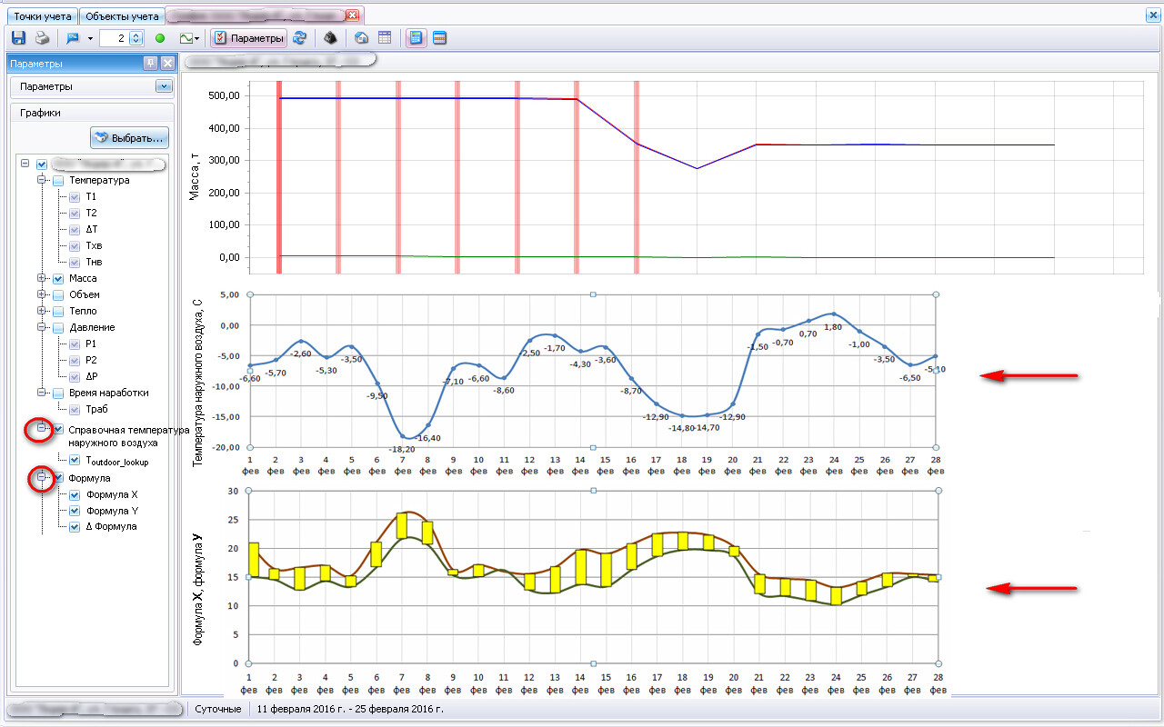Close the blurred active tab
1164x727 pixels.
coord(354,15)
